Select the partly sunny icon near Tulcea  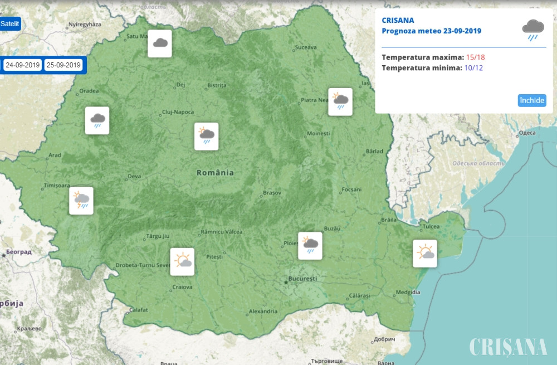(425, 254)
